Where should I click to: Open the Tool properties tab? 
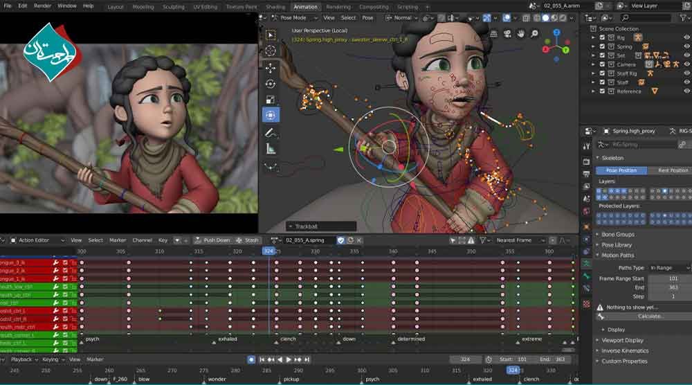(x=587, y=147)
